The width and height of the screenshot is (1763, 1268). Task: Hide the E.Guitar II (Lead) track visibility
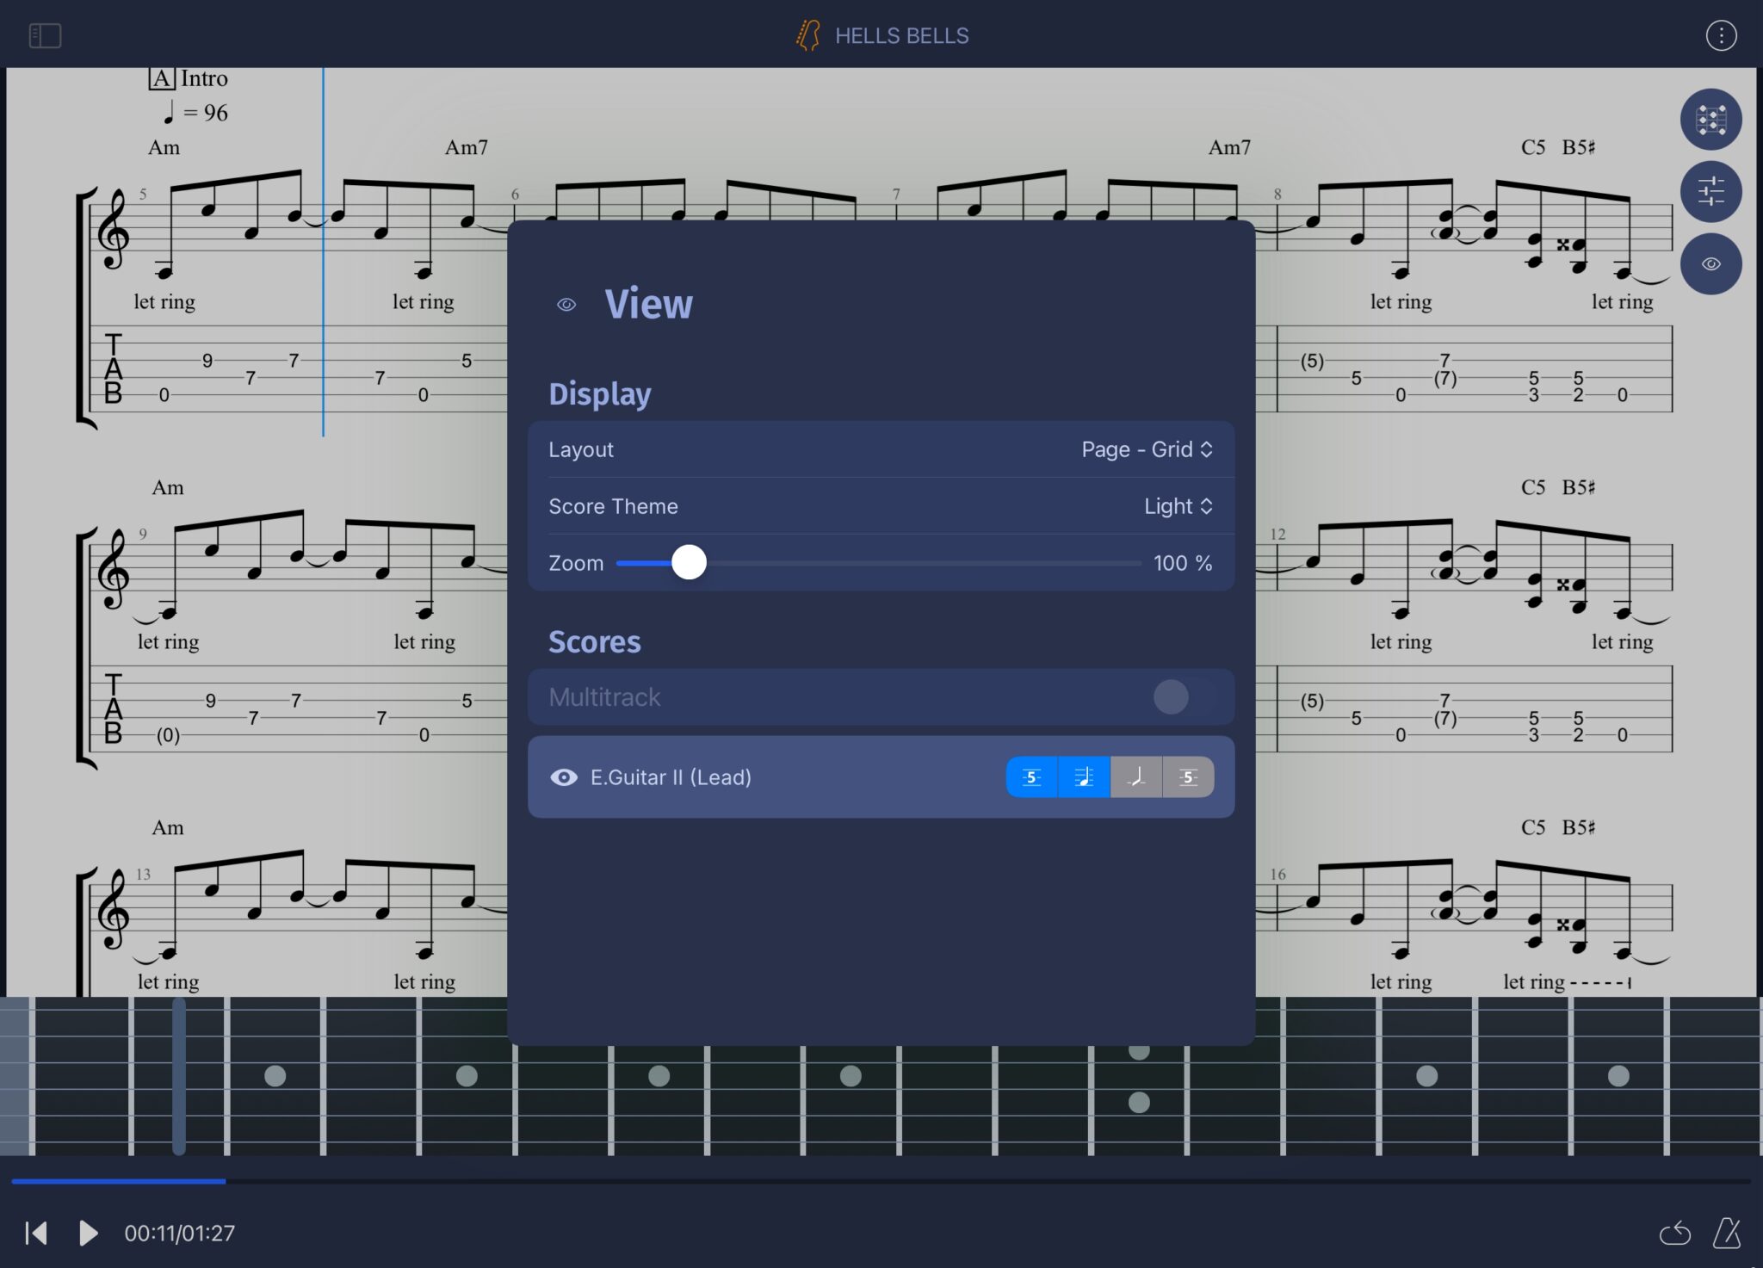coord(565,776)
